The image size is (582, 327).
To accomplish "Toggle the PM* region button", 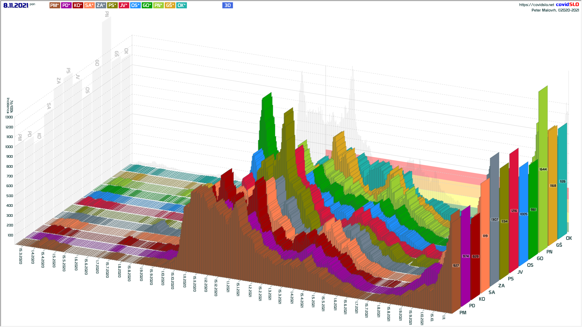I will tap(55, 5).
